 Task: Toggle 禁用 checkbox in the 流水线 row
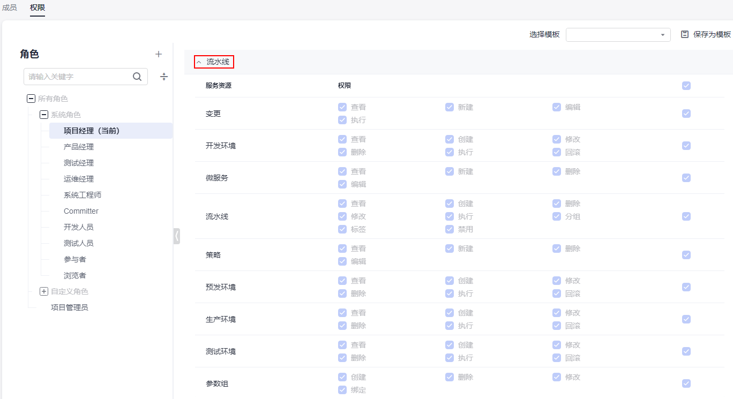point(450,229)
